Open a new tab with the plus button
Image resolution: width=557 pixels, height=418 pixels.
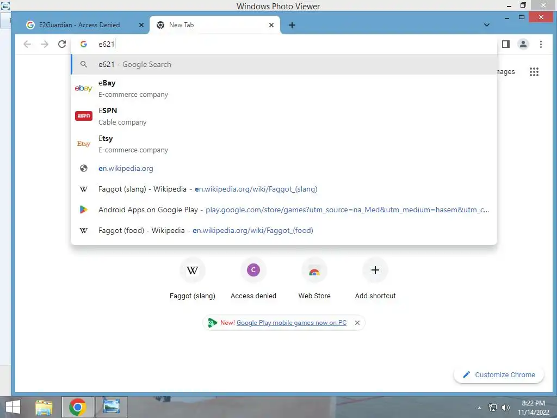pyautogui.click(x=292, y=25)
